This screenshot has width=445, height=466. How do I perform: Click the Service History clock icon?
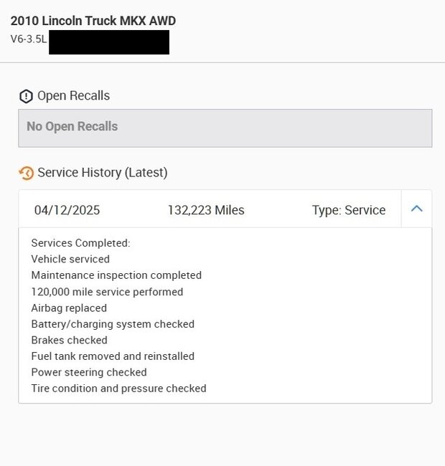[x=26, y=173]
